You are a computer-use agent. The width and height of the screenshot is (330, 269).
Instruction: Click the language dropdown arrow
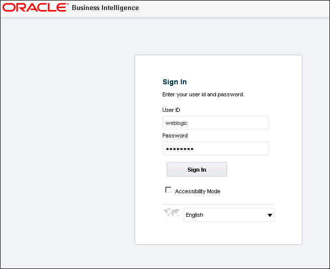click(270, 215)
